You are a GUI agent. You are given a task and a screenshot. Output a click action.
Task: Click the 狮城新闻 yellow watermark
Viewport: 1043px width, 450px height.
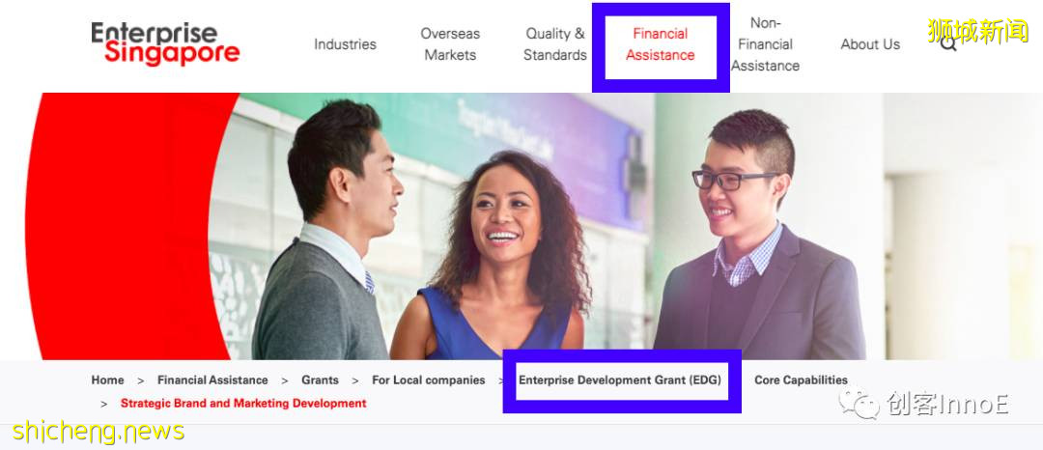977,31
